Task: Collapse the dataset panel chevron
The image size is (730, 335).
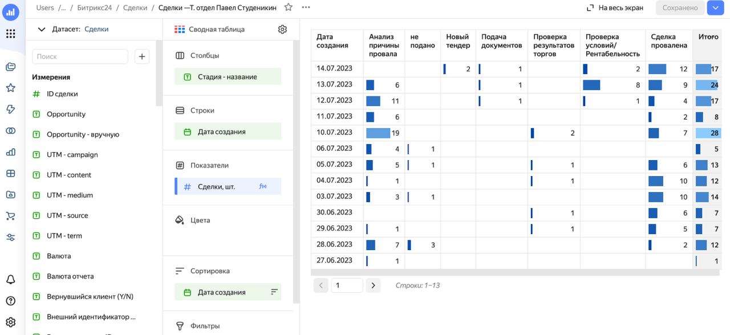Action: point(41,29)
